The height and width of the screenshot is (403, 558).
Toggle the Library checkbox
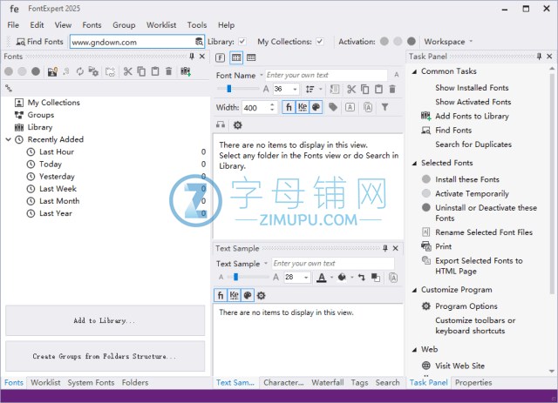(242, 42)
